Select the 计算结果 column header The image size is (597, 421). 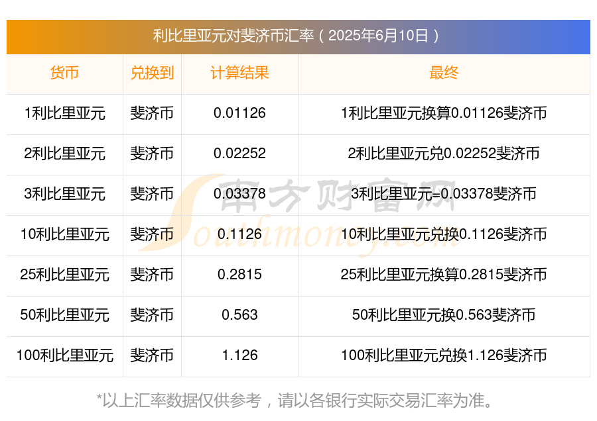(x=239, y=73)
